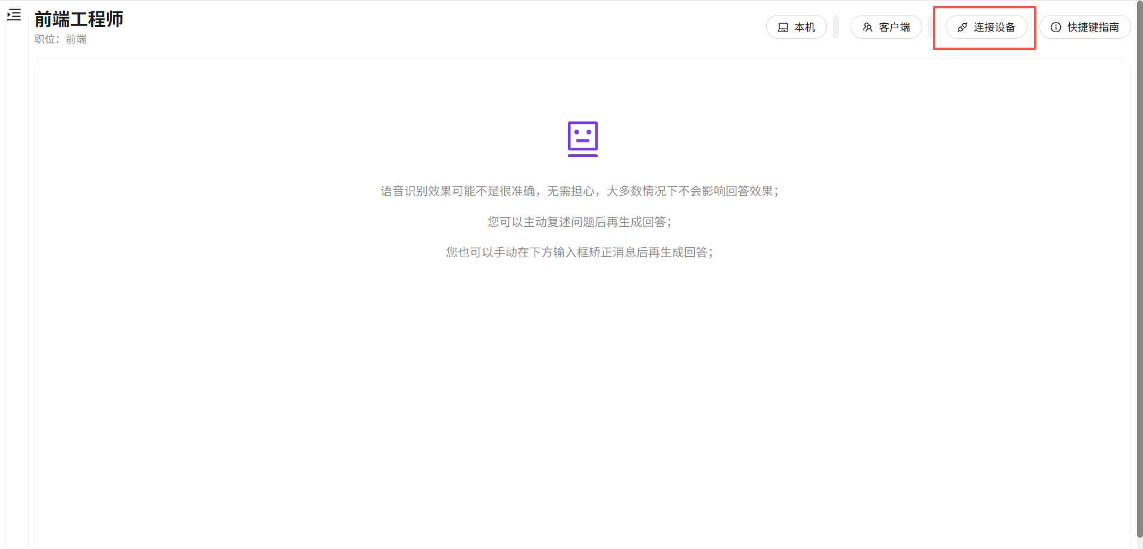The width and height of the screenshot is (1143, 549).
Task: Click the people icon in 客户端 button
Action: pos(867,27)
